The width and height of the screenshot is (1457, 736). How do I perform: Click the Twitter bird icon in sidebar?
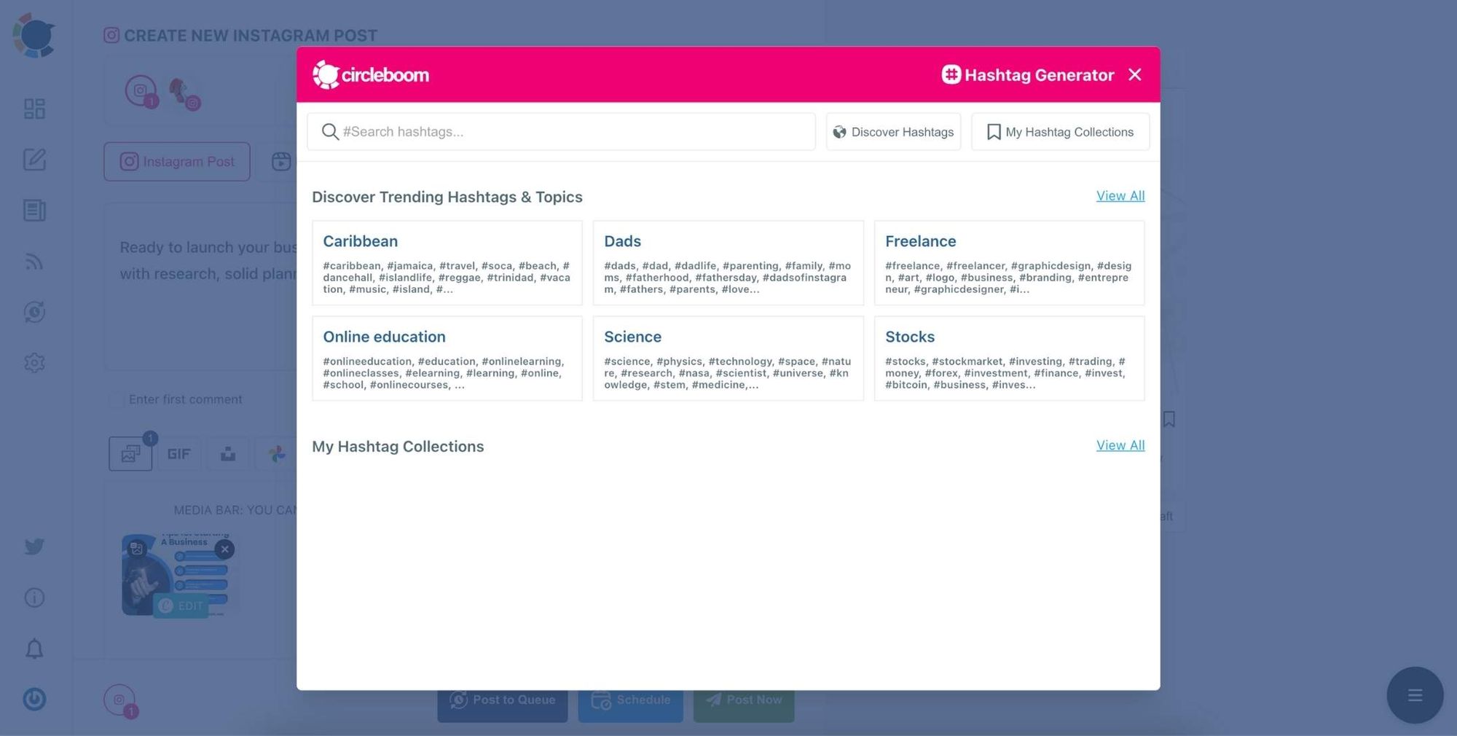(x=34, y=547)
